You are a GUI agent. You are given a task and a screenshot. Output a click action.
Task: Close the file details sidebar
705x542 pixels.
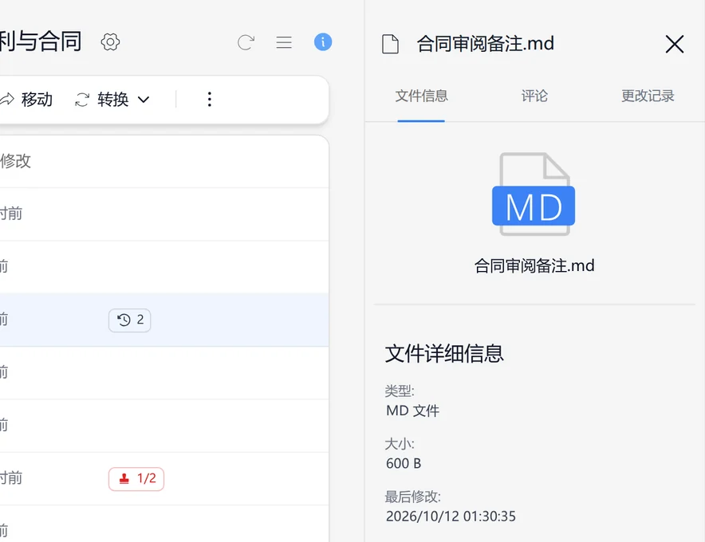point(675,44)
